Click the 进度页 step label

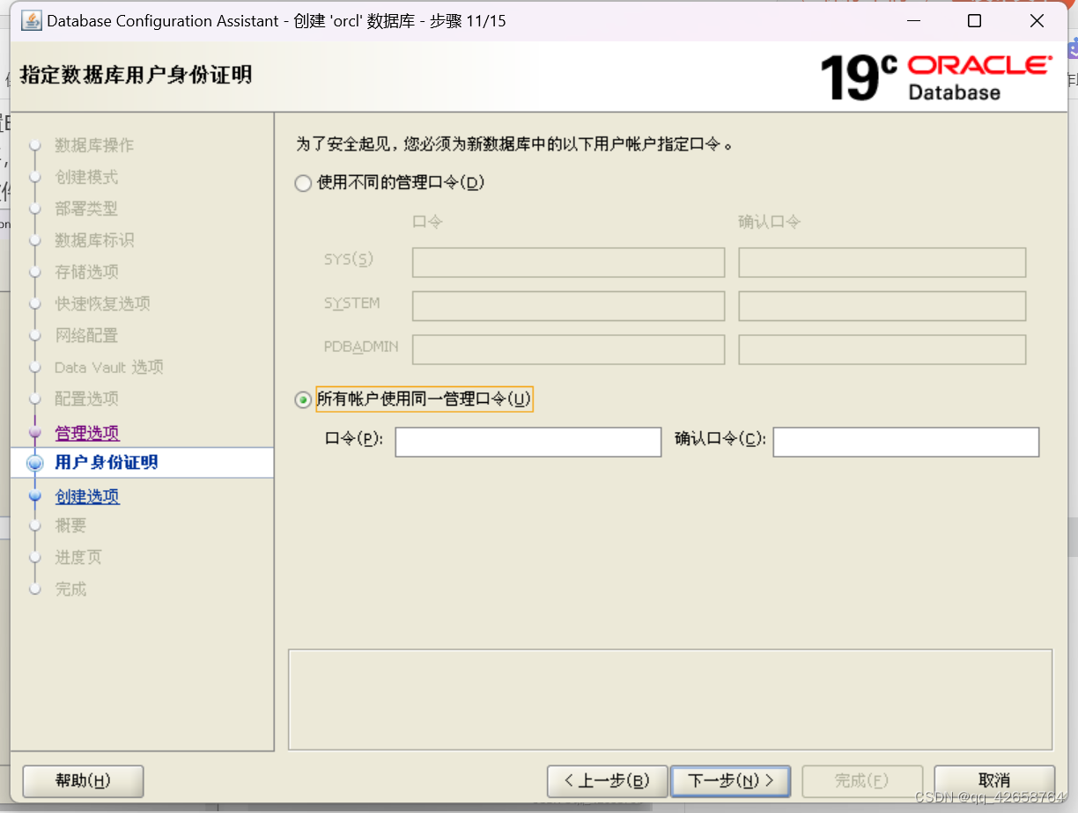78,557
